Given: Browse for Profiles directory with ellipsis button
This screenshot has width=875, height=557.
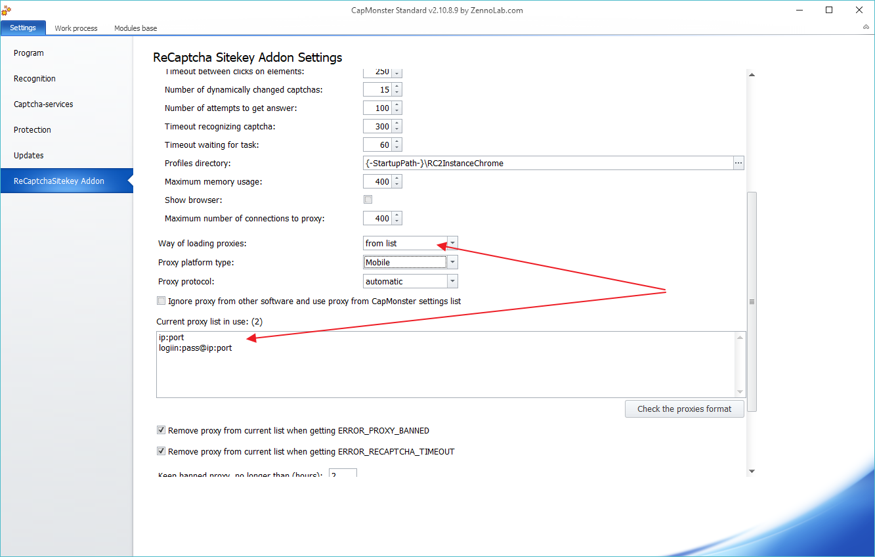Looking at the screenshot, I should coord(738,163).
